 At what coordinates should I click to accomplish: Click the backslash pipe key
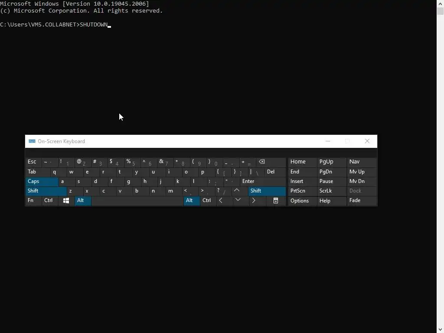click(256, 172)
